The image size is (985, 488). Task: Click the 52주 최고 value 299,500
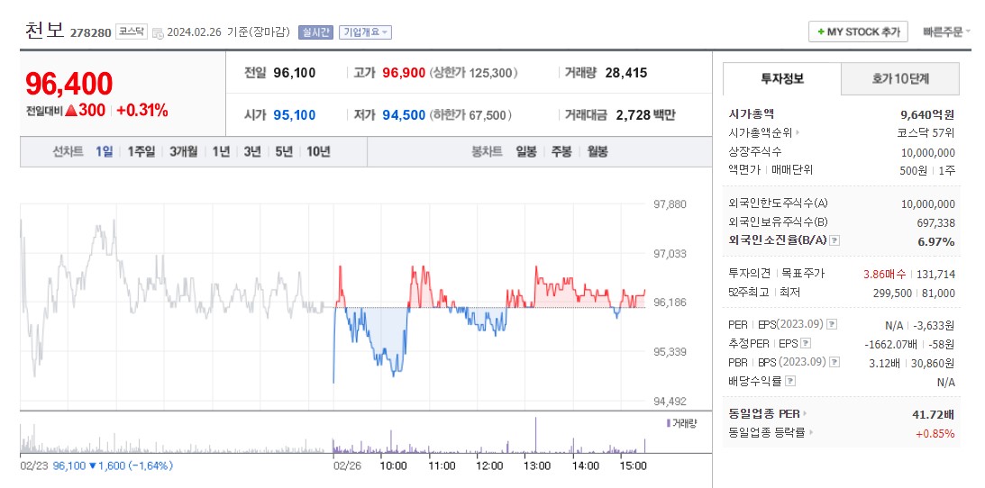click(x=894, y=293)
